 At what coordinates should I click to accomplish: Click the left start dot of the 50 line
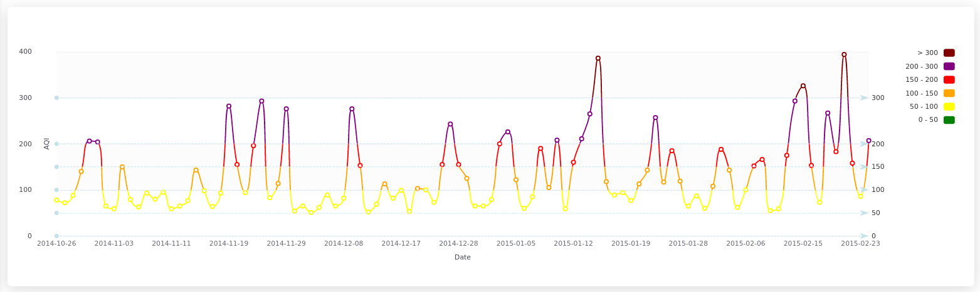point(56,213)
